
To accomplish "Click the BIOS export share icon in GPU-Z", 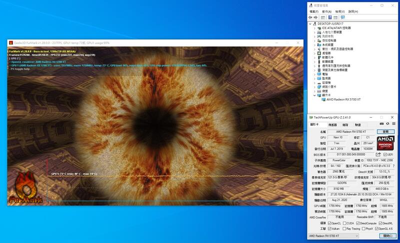I will coord(378,155).
